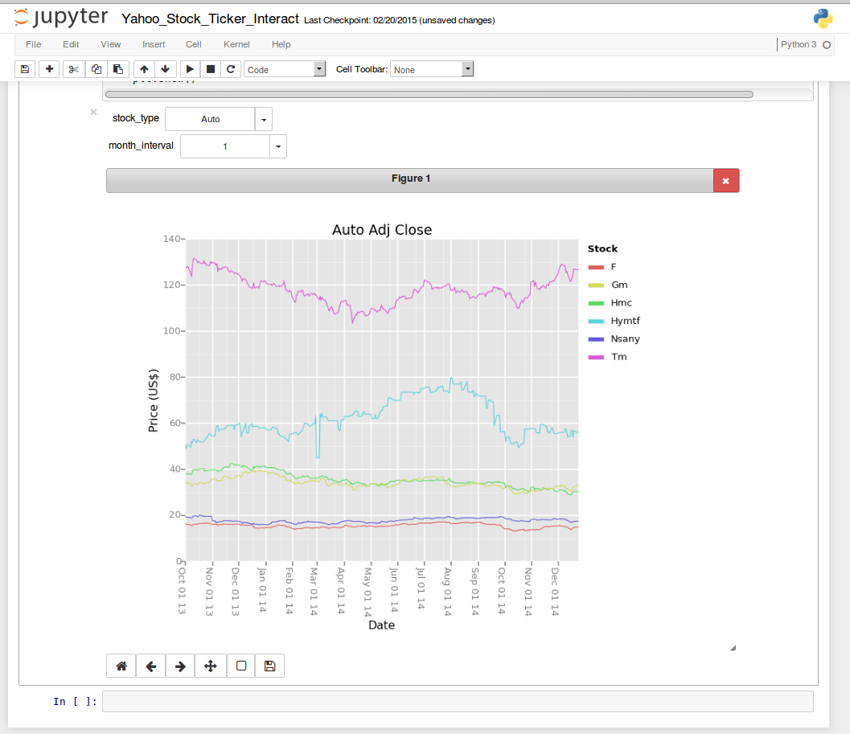Click the Auto Adj Close chart title
The image size is (850, 734).
click(x=382, y=230)
